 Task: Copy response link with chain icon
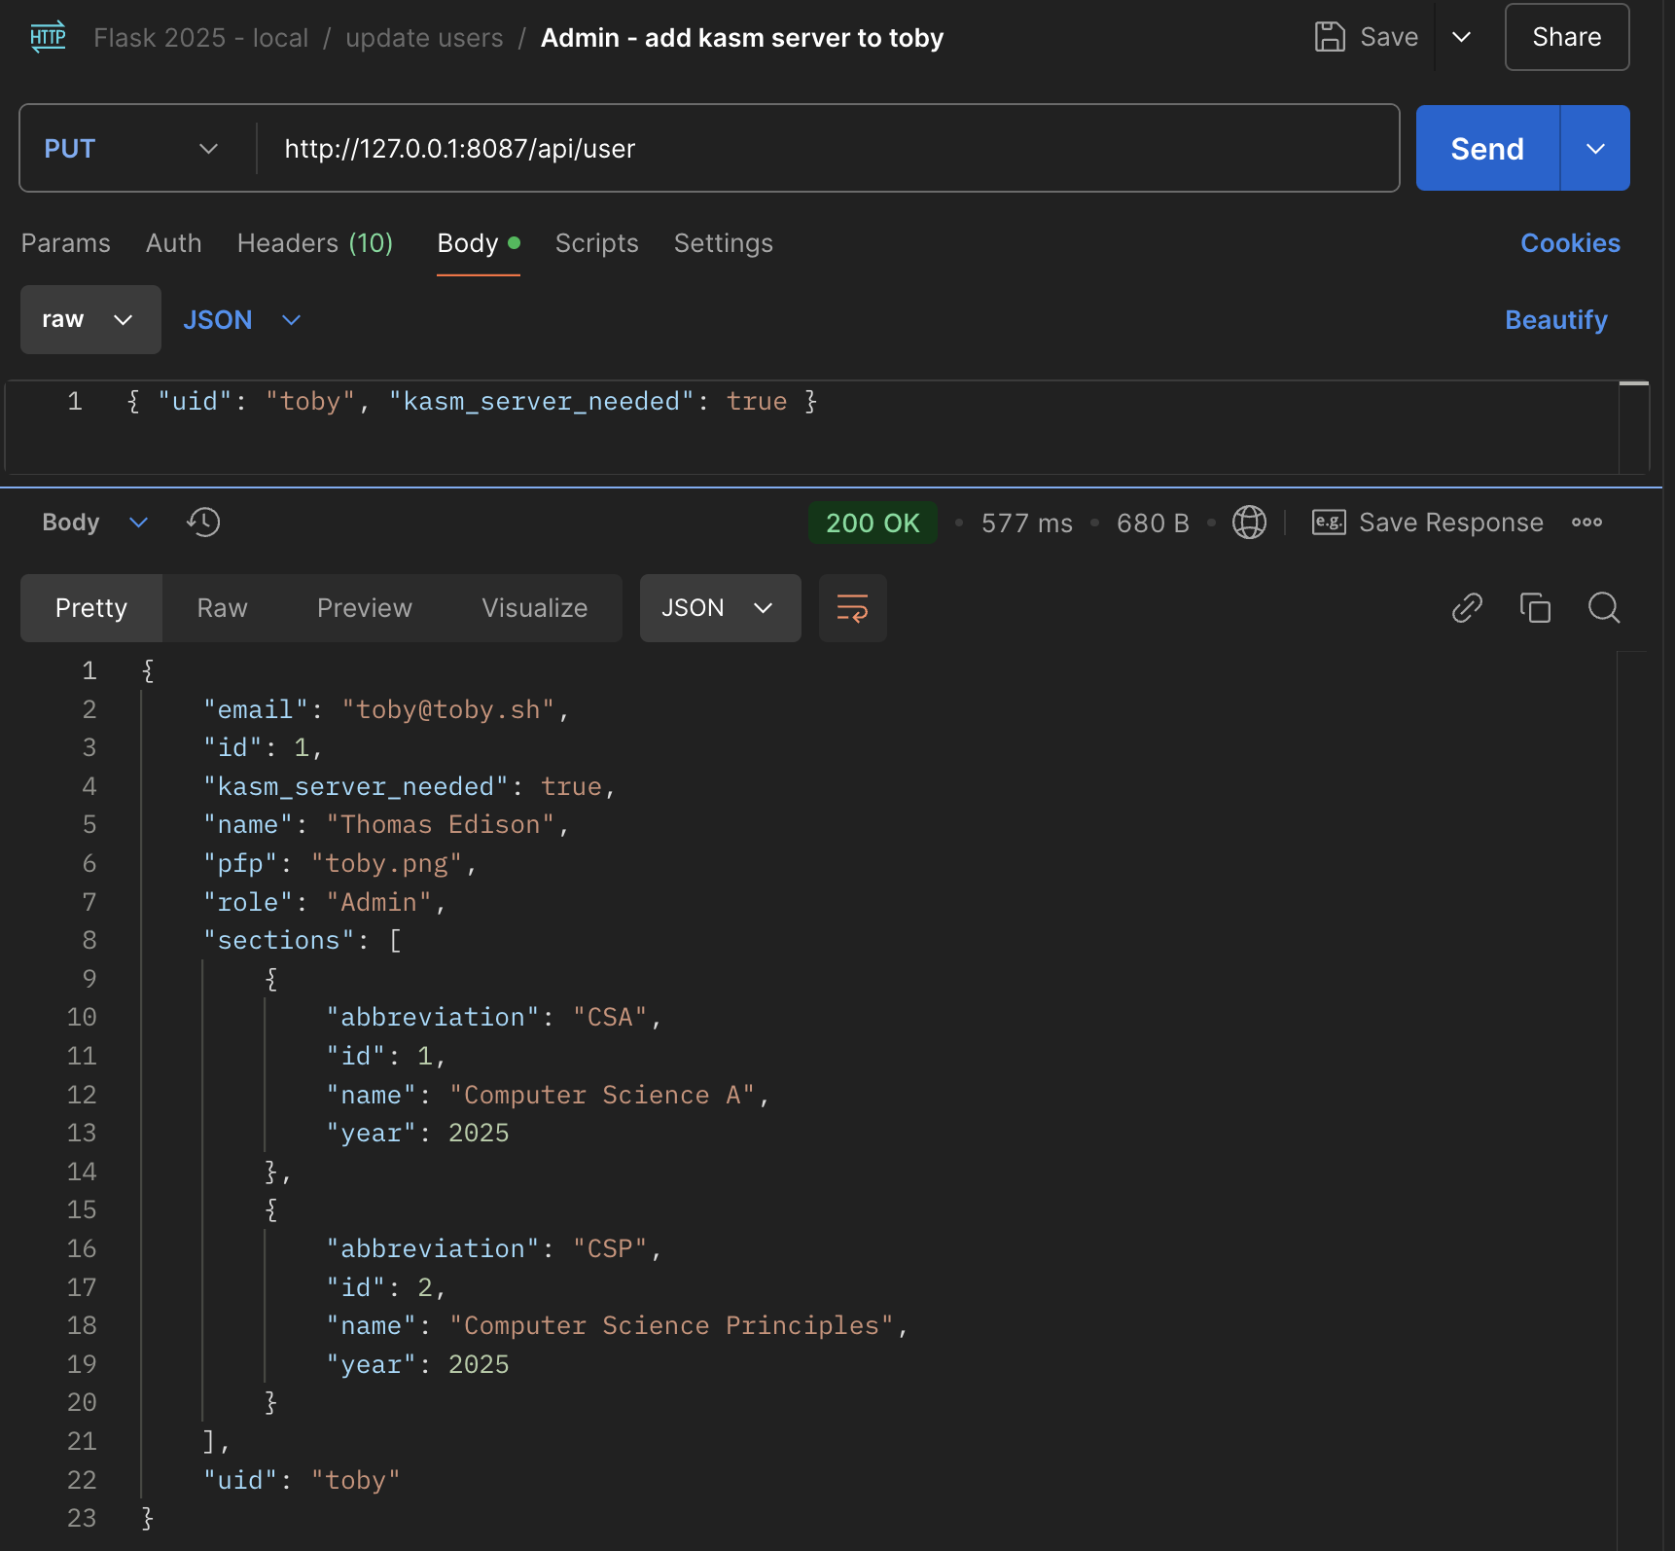[x=1467, y=608]
